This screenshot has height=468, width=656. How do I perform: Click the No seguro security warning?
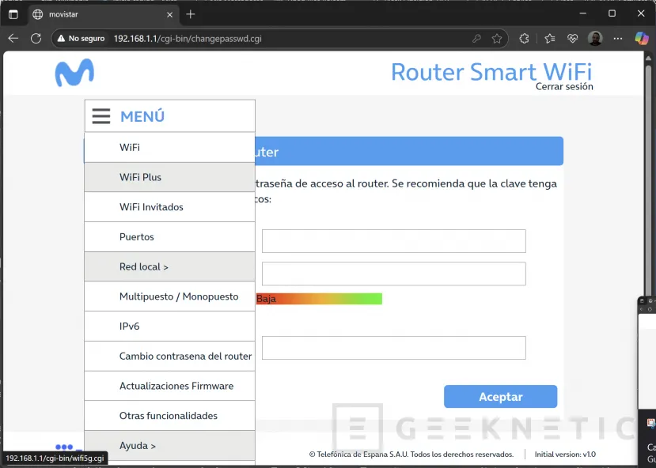pyautogui.click(x=82, y=39)
